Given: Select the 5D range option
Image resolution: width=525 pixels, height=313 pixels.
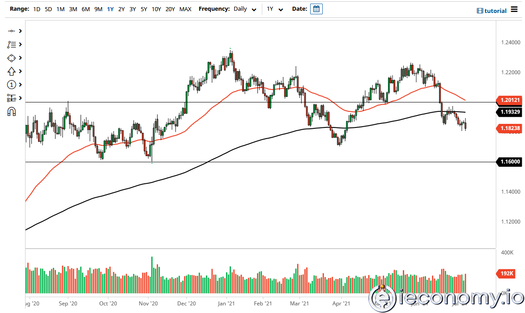Looking at the screenshot, I should pyautogui.click(x=48, y=9).
